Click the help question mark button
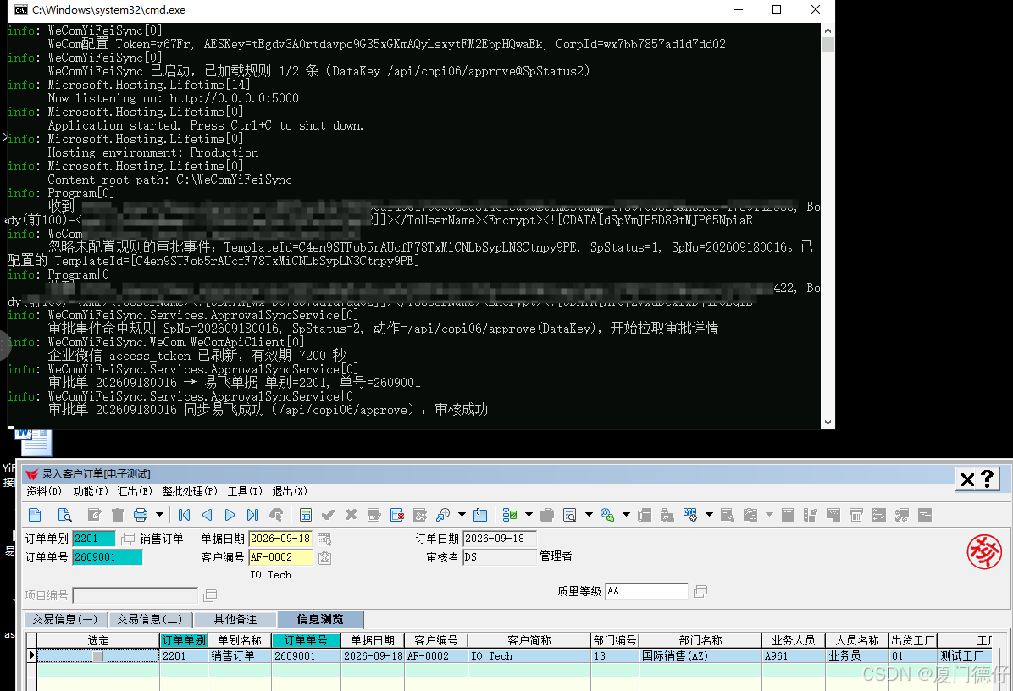Image resolution: width=1013 pixels, height=691 pixels. click(987, 479)
